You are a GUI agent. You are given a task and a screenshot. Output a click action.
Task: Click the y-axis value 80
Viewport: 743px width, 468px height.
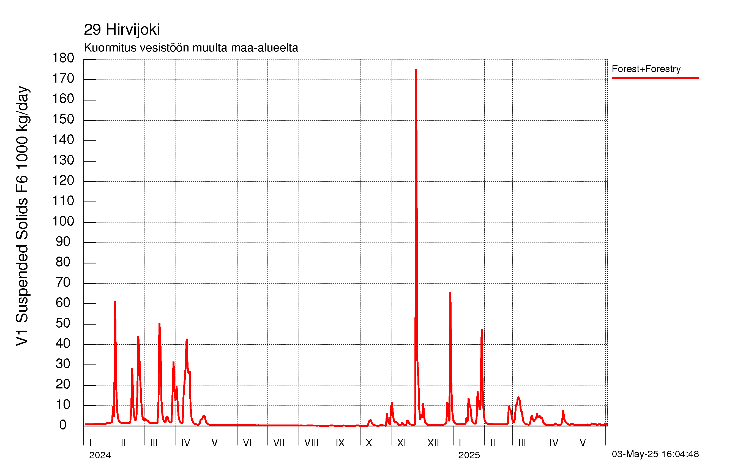pyautogui.click(x=63, y=262)
